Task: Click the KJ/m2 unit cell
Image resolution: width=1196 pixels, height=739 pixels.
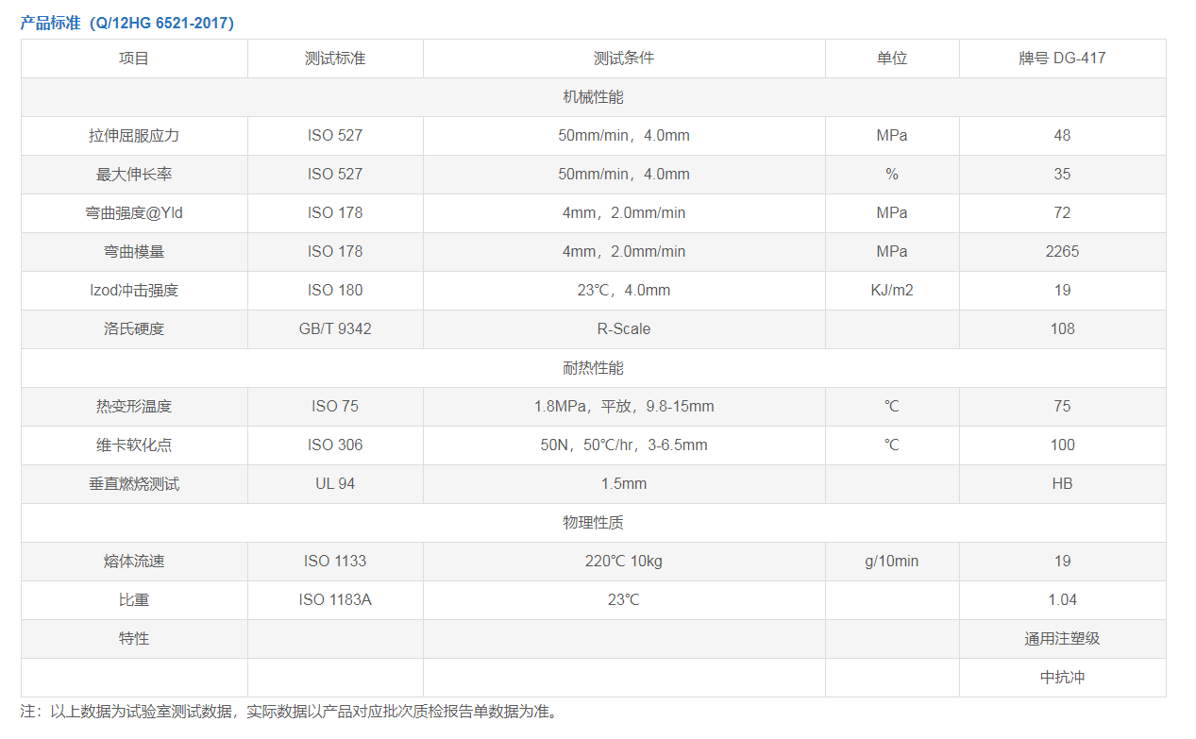Action: point(892,291)
